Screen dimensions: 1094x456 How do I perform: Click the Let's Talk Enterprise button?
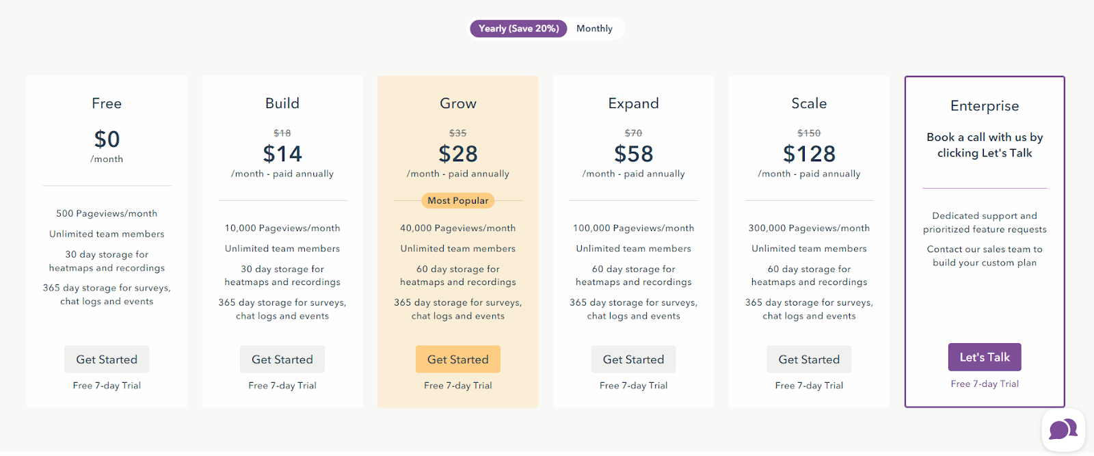click(x=985, y=358)
